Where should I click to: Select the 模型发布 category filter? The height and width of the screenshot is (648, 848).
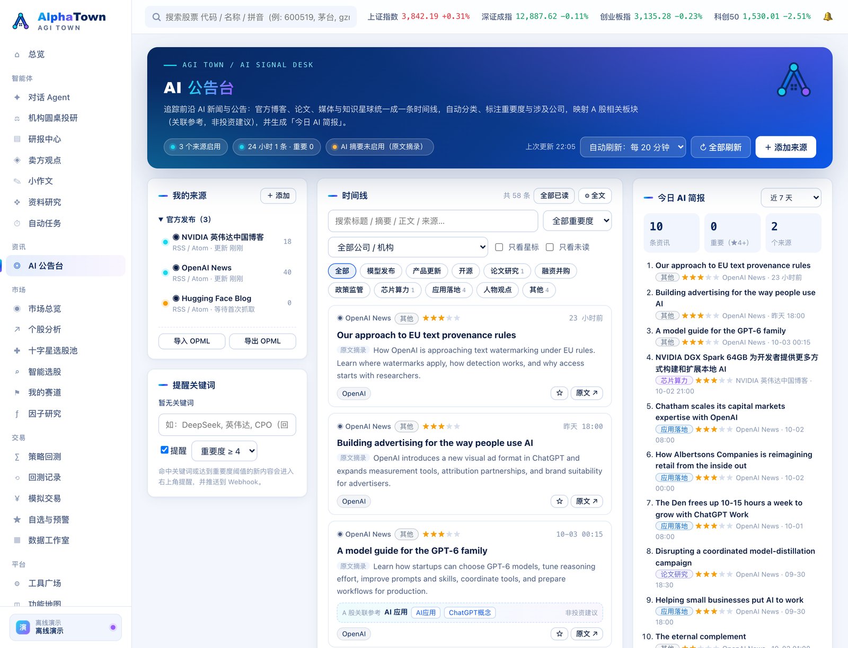point(381,271)
